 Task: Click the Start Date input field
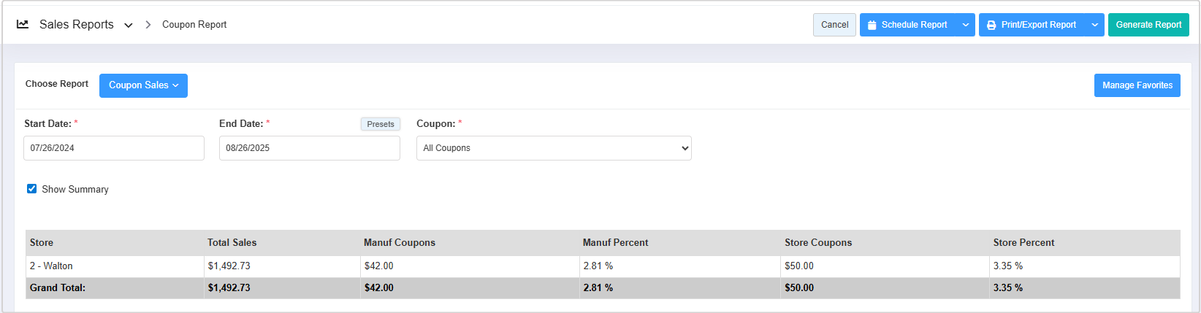[x=114, y=148]
